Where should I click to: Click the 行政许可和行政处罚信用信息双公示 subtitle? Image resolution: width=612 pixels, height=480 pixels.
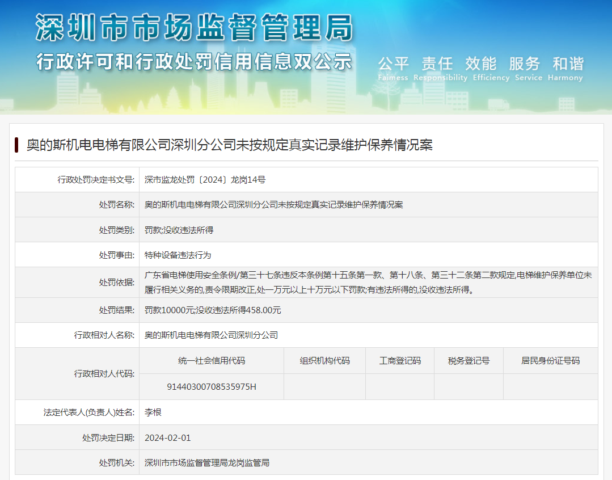[x=195, y=62]
